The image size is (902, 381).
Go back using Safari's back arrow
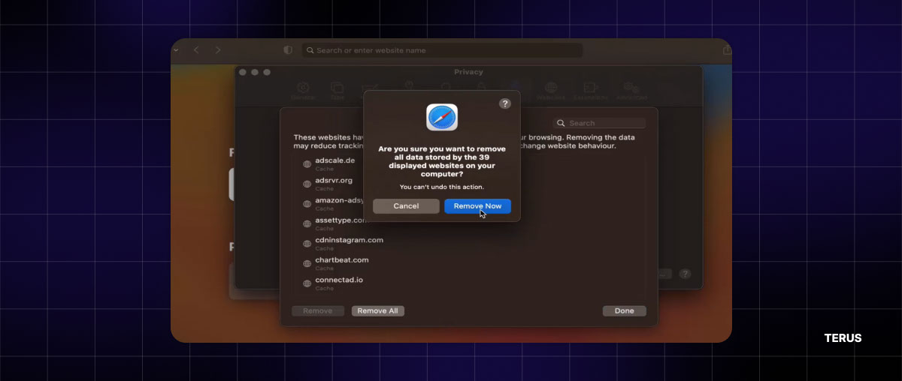[196, 50]
